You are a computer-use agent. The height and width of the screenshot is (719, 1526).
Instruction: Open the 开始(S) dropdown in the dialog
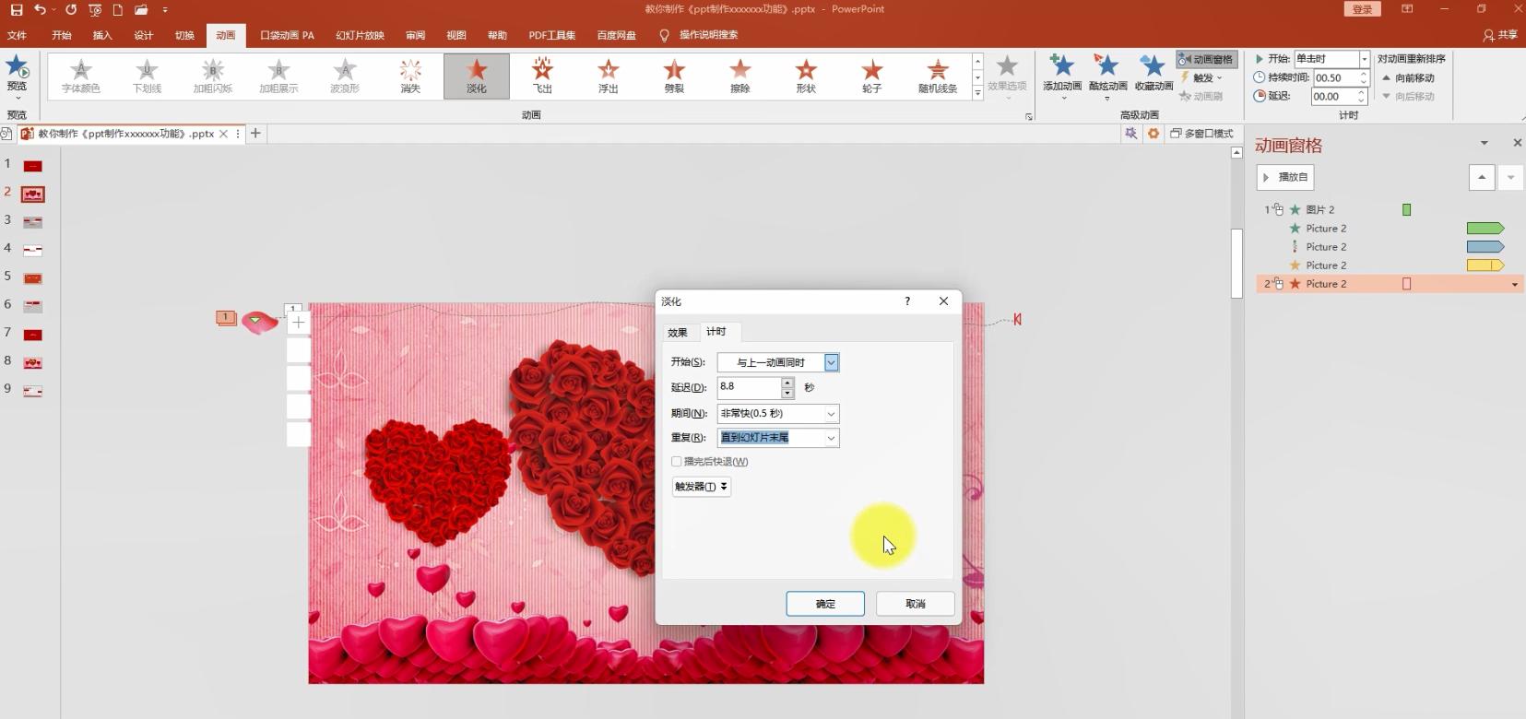pyautogui.click(x=831, y=362)
